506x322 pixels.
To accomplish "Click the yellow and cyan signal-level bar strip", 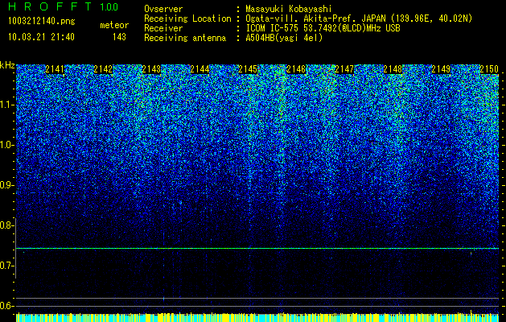I will coord(257,317).
